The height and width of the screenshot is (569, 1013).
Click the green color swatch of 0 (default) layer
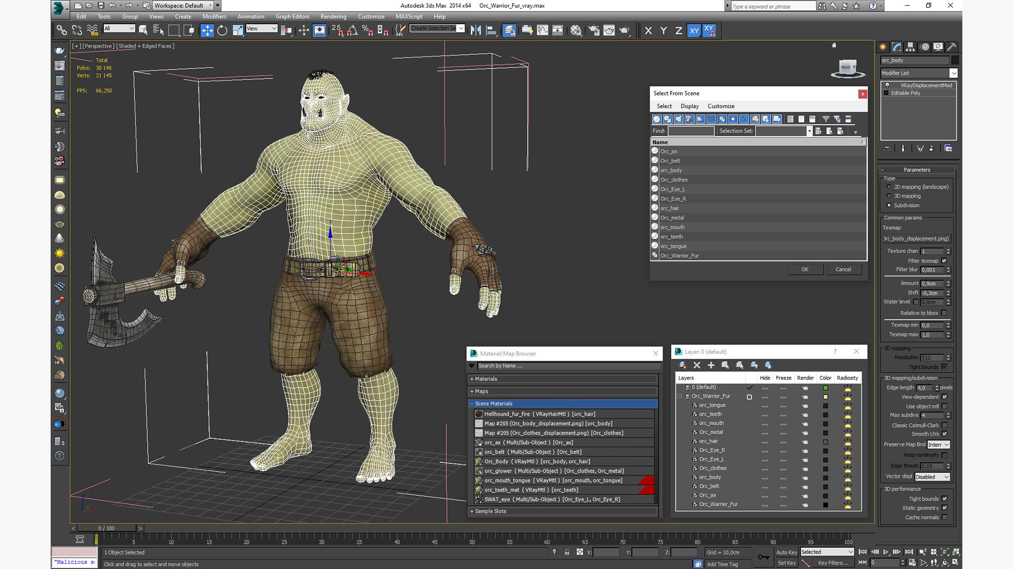point(825,388)
